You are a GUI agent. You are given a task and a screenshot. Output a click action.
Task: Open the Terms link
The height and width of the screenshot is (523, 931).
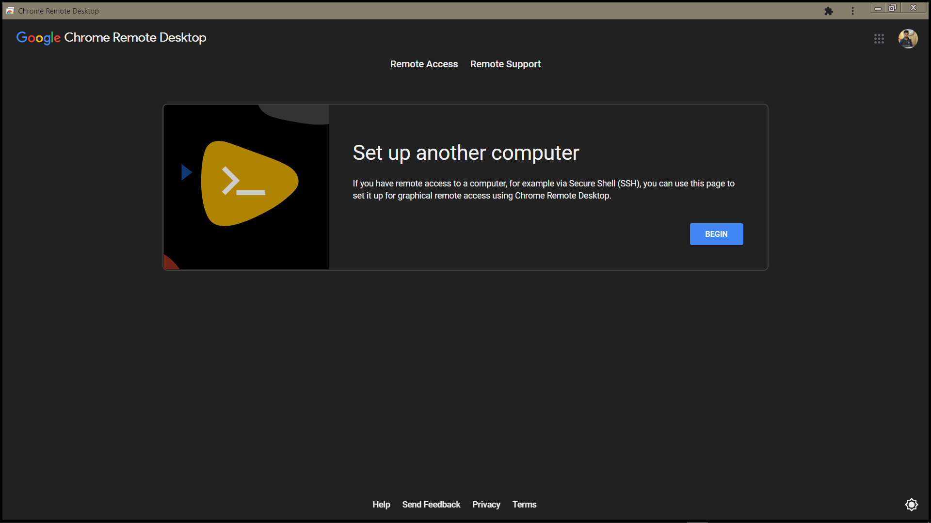point(524,505)
